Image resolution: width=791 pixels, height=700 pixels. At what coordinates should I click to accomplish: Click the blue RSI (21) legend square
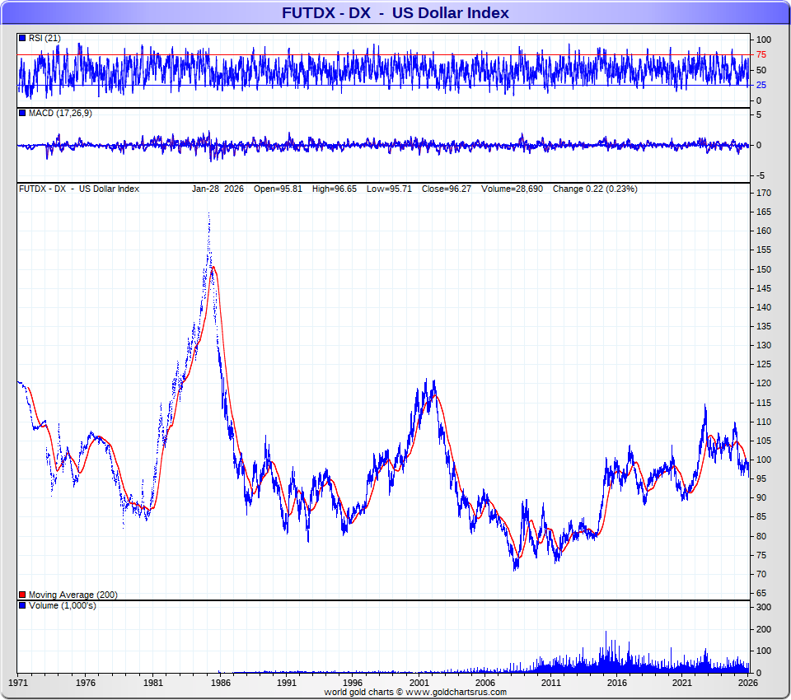[22, 38]
